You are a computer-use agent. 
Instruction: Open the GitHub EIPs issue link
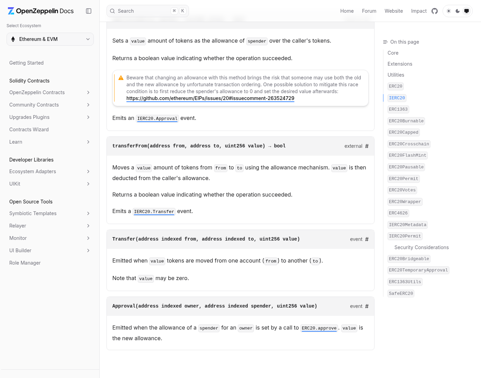(210, 98)
